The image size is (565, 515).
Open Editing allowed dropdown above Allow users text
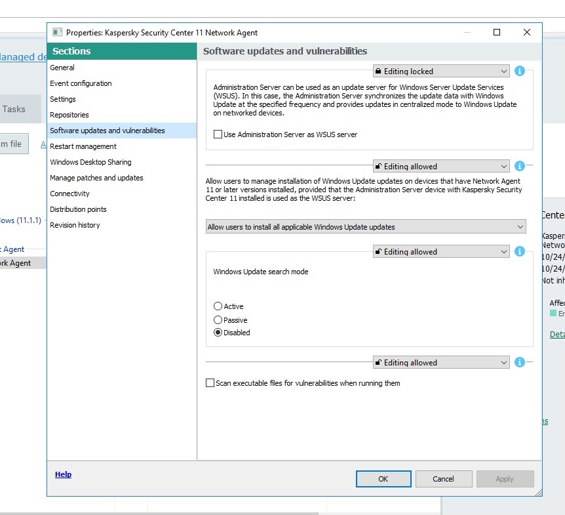(x=441, y=166)
